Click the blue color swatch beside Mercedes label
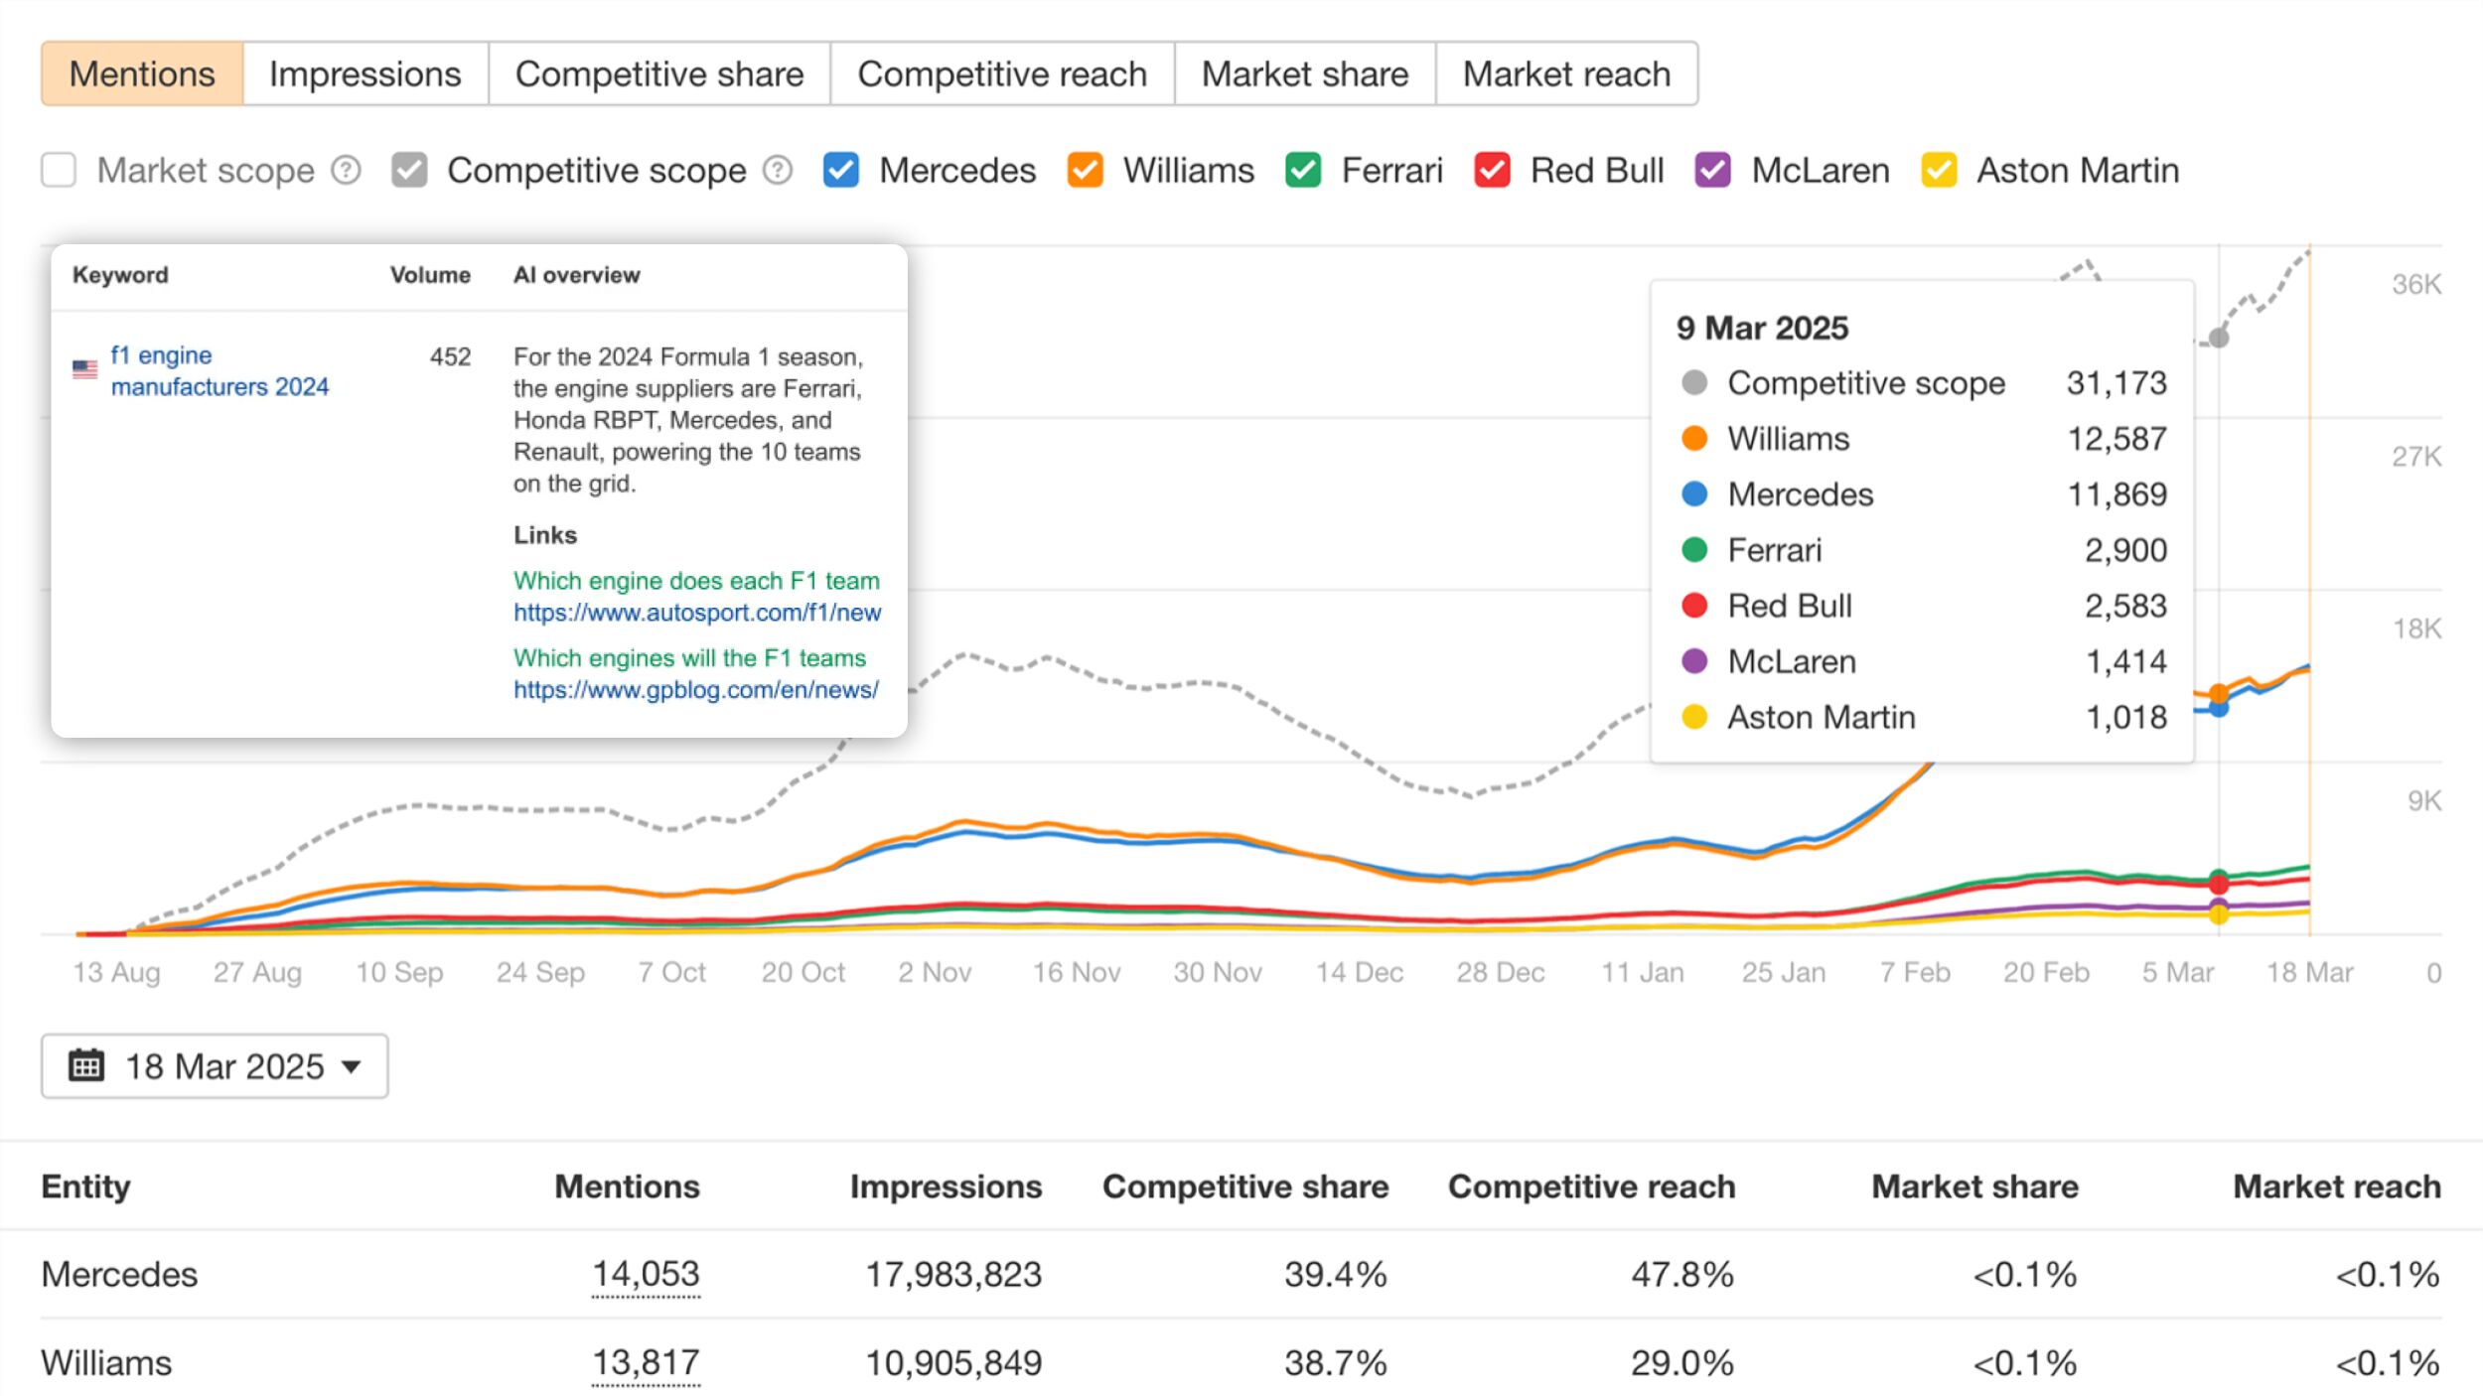Viewport: 2483px width, 1396px height. 841,170
